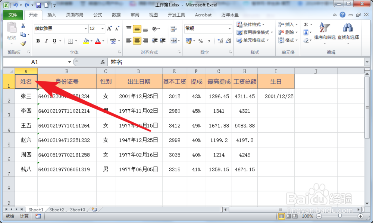The height and width of the screenshot is (223, 373).
Task: Click the Zoom Out minus button
Action: click(x=319, y=216)
